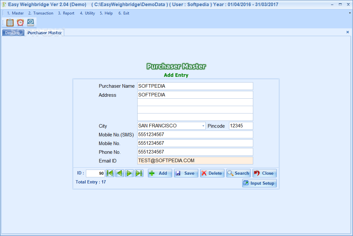Image resolution: width=353 pixels, height=236 pixels.
Task: Select the Purchaser Master tab
Action: (45, 33)
